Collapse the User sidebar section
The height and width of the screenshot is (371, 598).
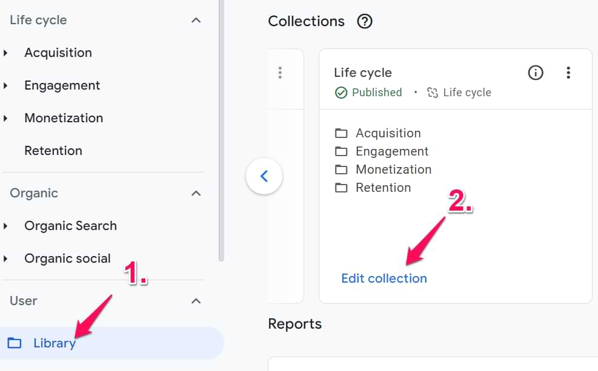click(196, 301)
